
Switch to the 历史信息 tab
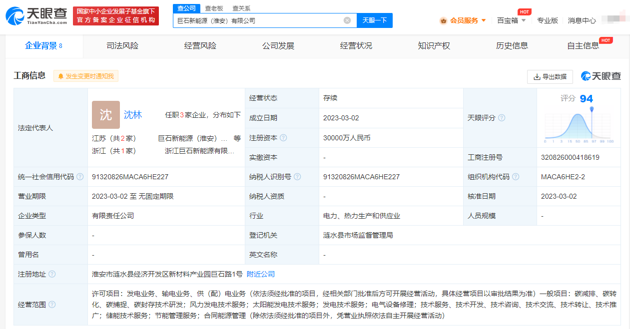pos(512,46)
